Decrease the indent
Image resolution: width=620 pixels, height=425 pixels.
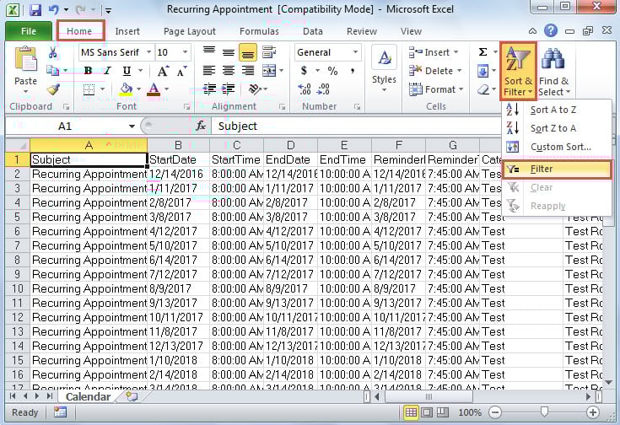coord(209,89)
